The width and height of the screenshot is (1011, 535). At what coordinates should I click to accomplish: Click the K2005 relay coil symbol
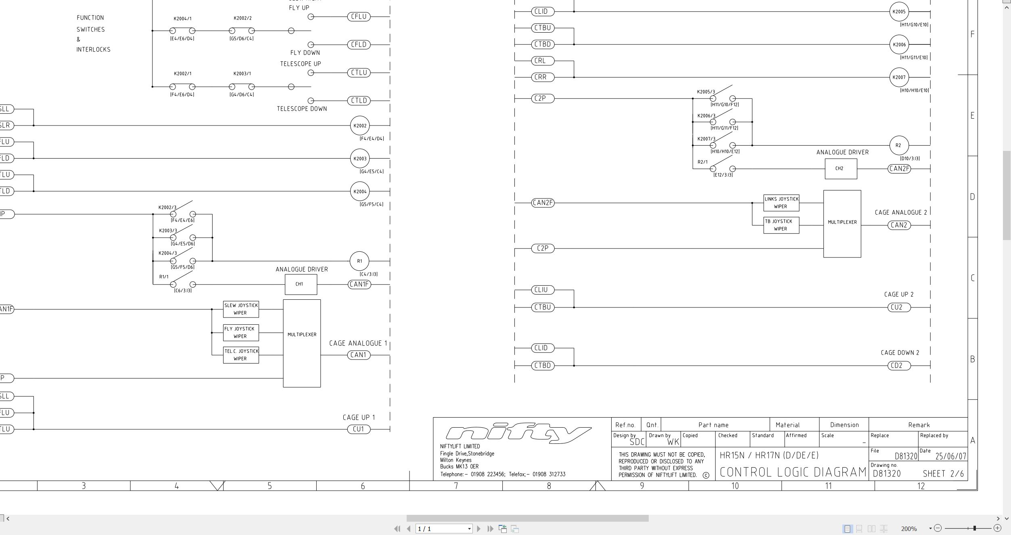click(899, 12)
